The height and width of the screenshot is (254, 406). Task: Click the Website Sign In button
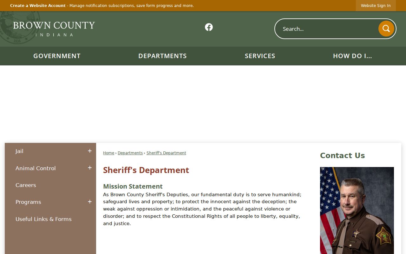[x=376, y=6]
